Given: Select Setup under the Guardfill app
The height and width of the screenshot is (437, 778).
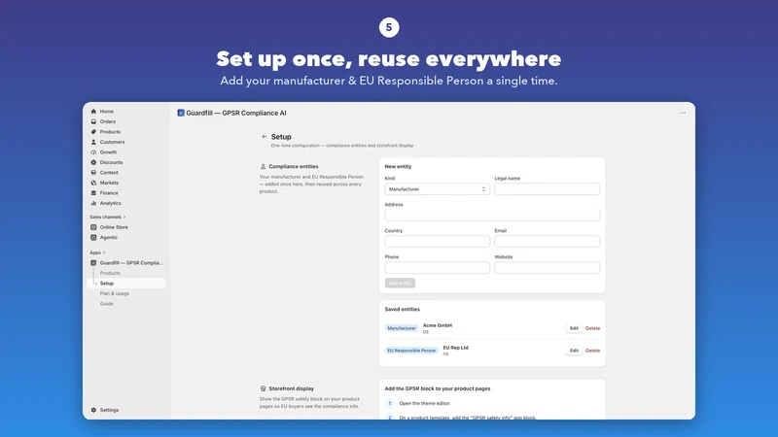Looking at the screenshot, I should (x=127, y=284).
